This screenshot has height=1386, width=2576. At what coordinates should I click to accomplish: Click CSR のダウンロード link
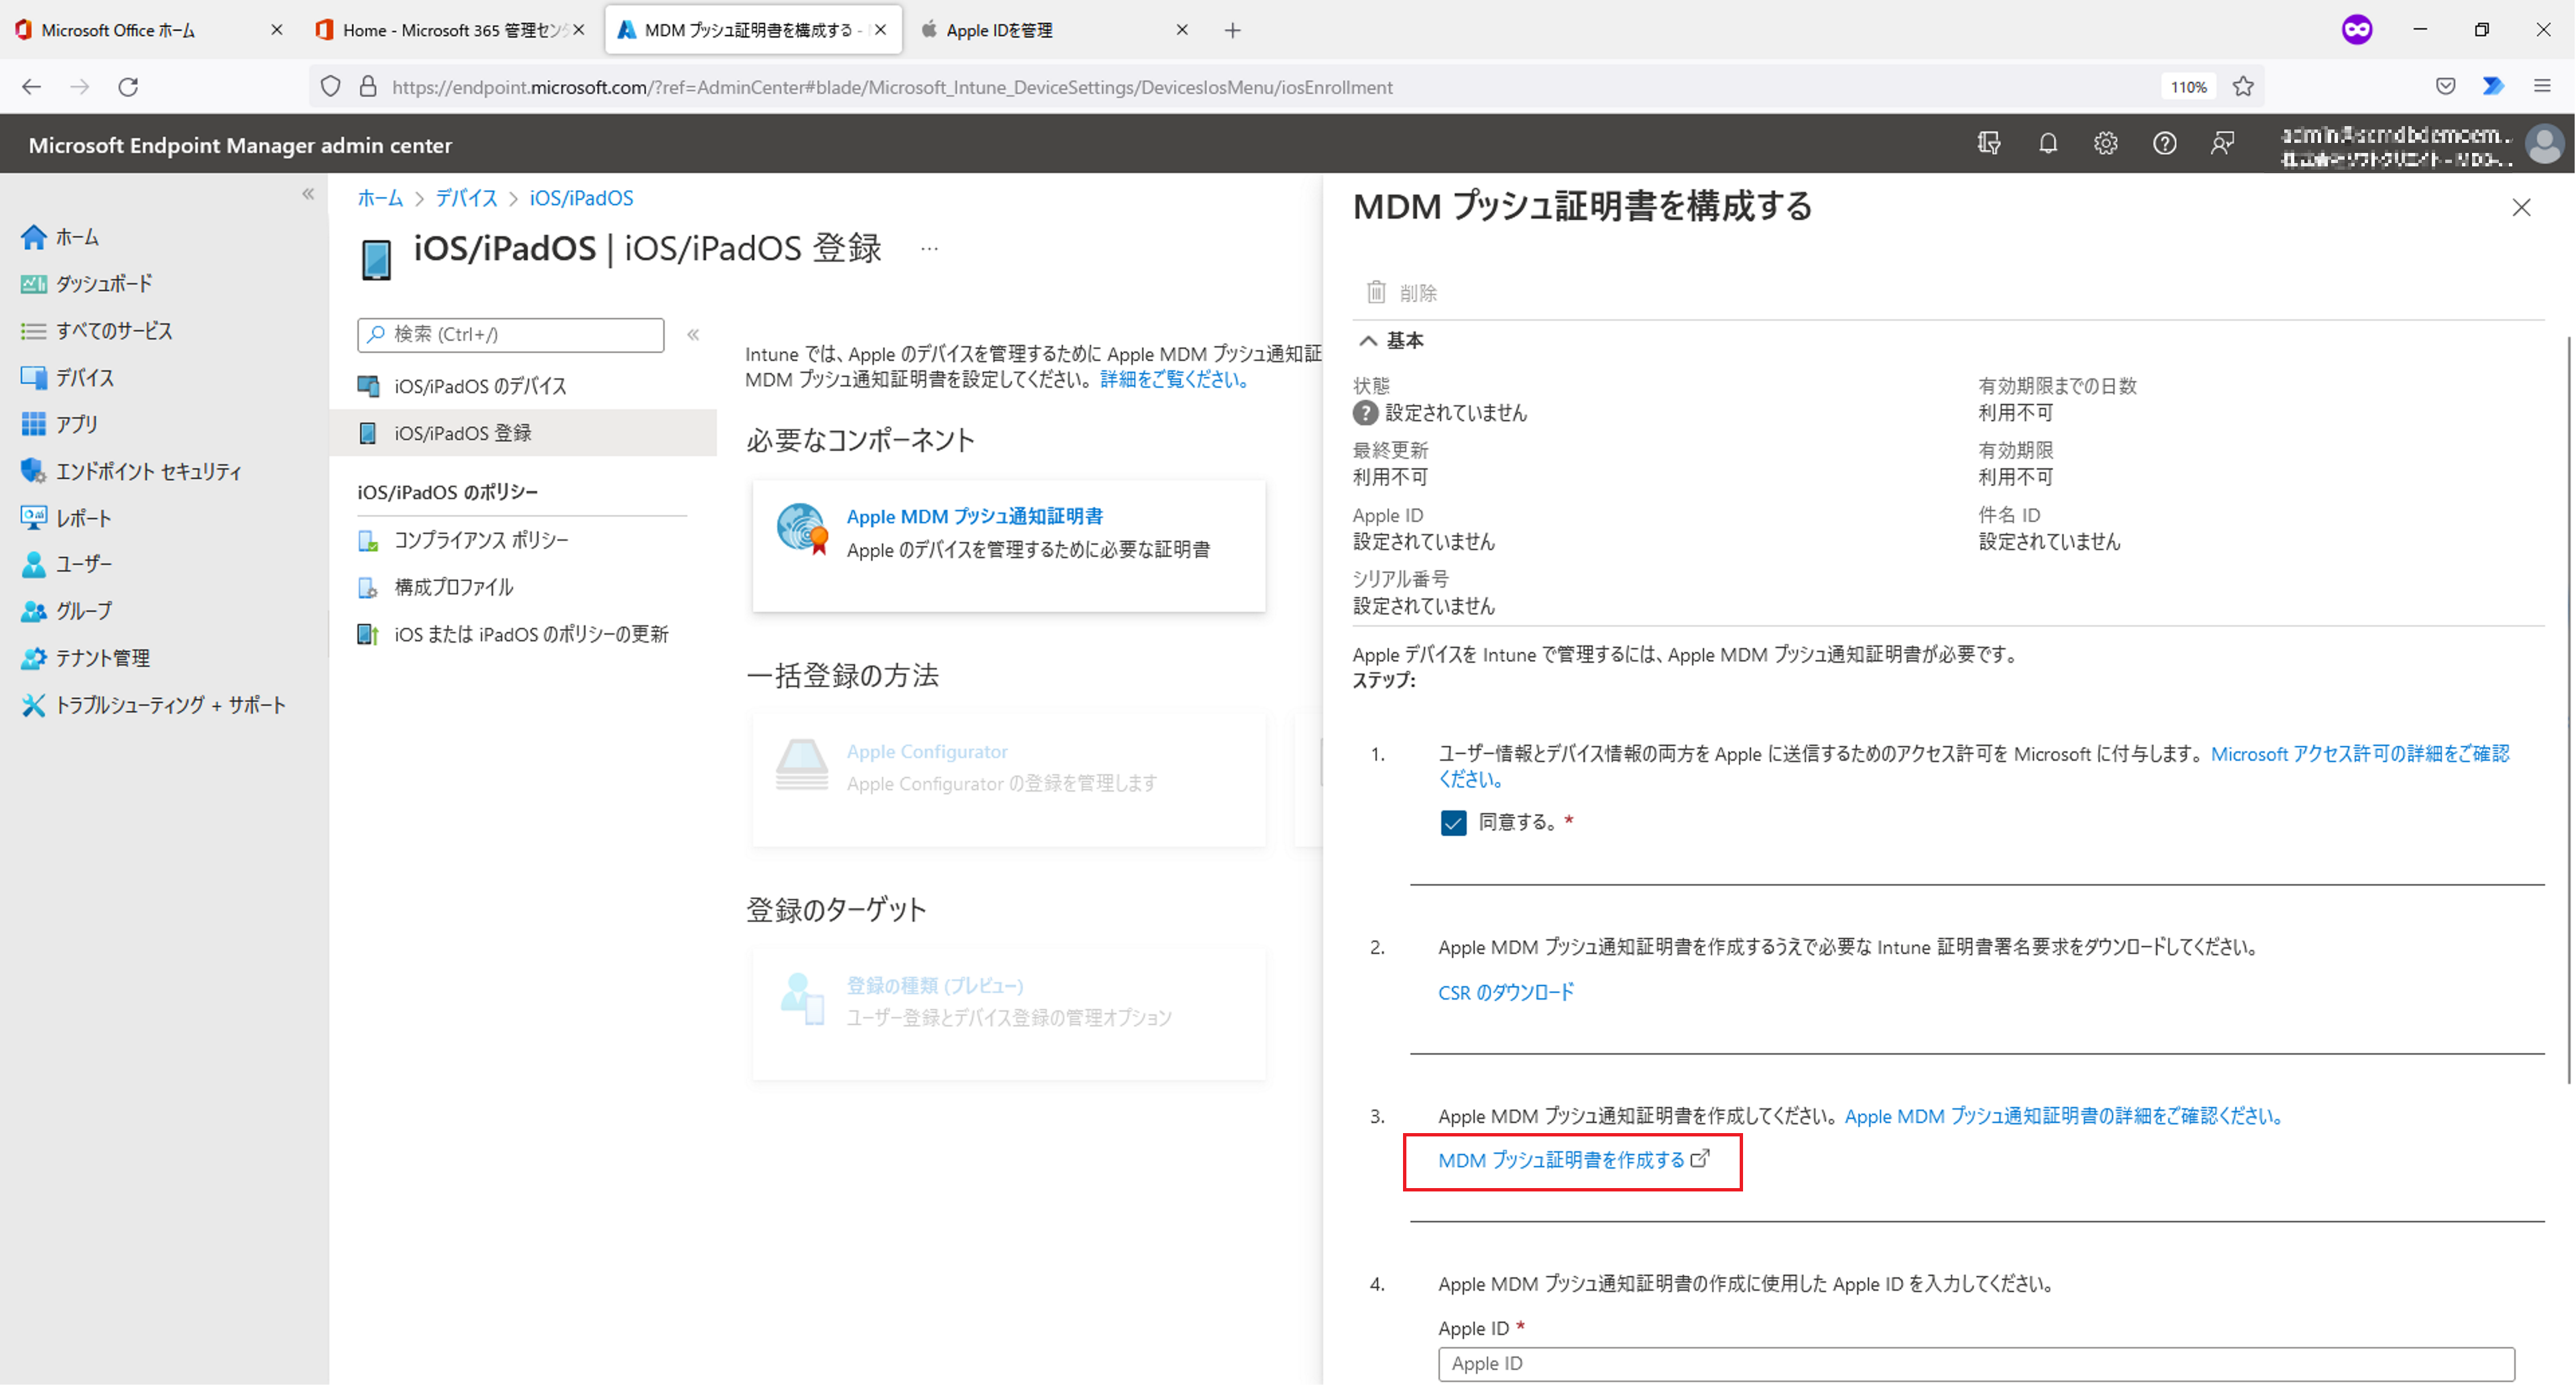pos(1506,992)
